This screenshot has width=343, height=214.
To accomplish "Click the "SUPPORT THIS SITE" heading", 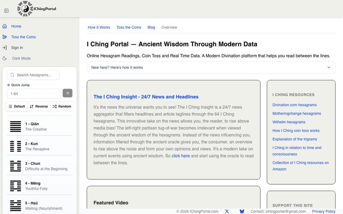I will pos(292,205).
